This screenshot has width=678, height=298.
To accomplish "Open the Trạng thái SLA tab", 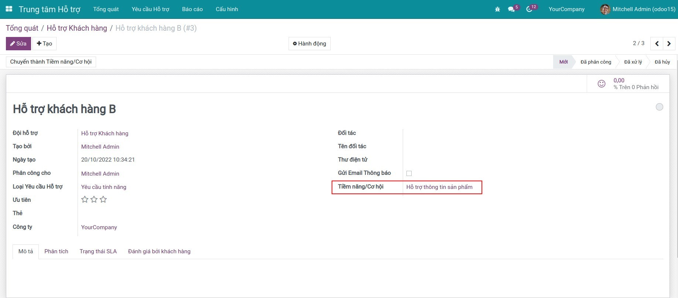I will 98,251.
